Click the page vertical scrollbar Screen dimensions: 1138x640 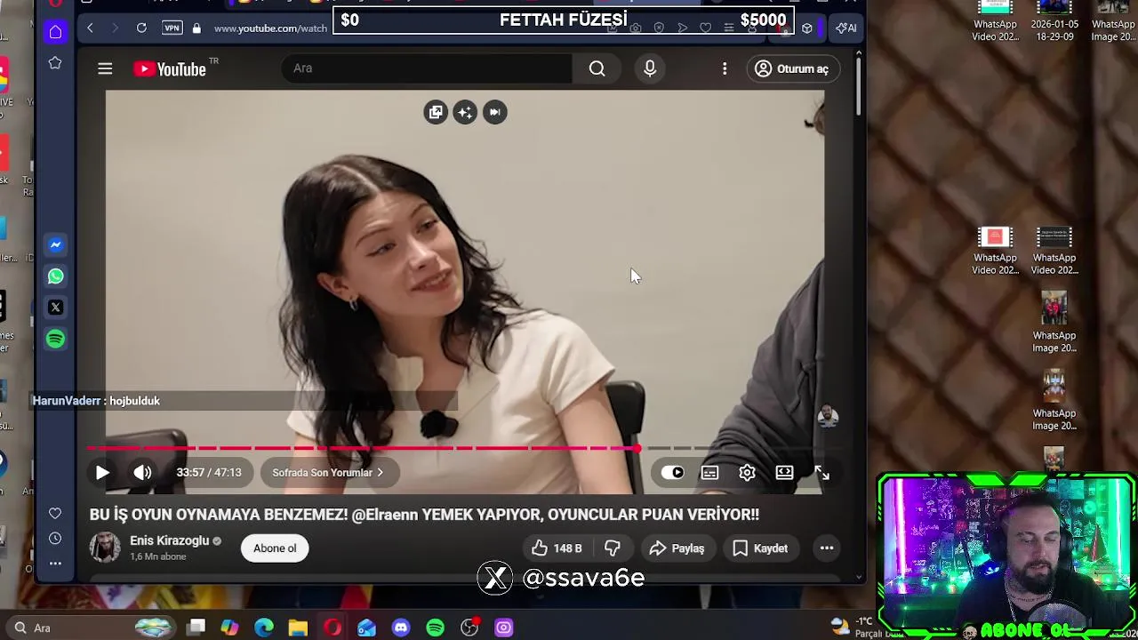click(858, 84)
